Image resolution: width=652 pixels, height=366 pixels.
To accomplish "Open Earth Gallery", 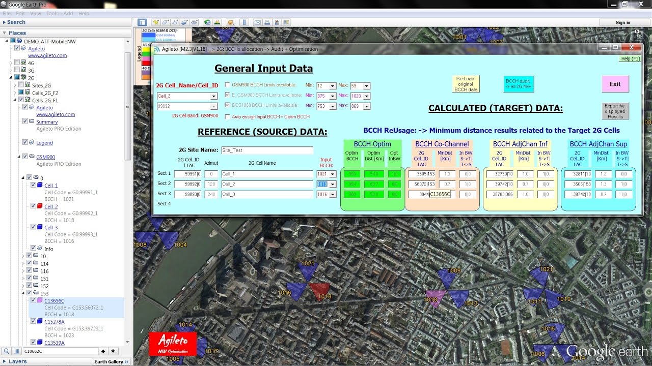I will tap(112, 361).
